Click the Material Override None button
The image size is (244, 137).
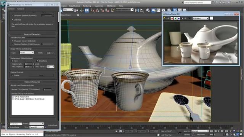coord(41,75)
